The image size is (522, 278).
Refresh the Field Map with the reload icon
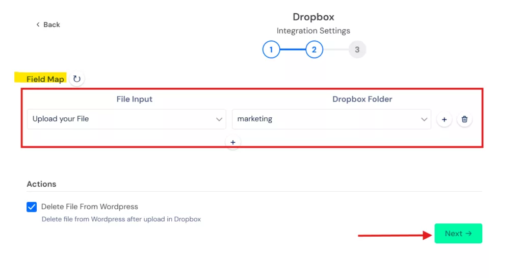coord(77,79)
